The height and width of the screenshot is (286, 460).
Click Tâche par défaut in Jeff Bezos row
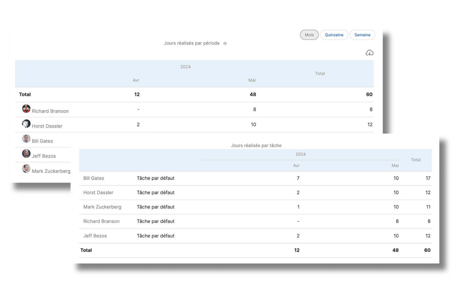155,236
